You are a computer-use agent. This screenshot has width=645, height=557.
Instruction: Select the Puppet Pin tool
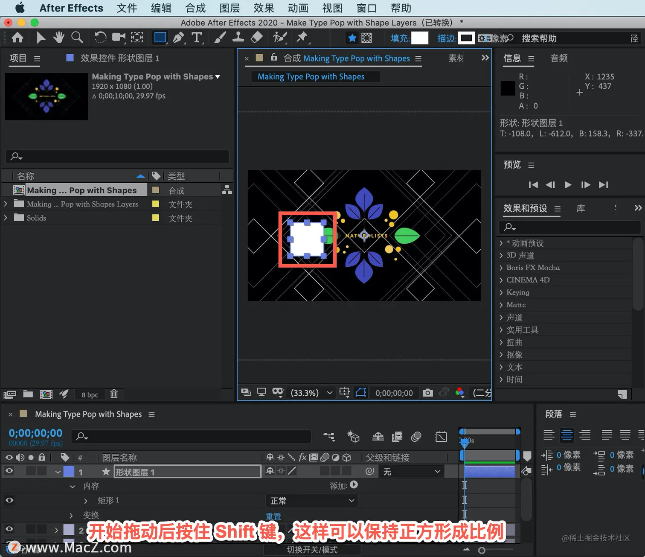pos(302,38)
